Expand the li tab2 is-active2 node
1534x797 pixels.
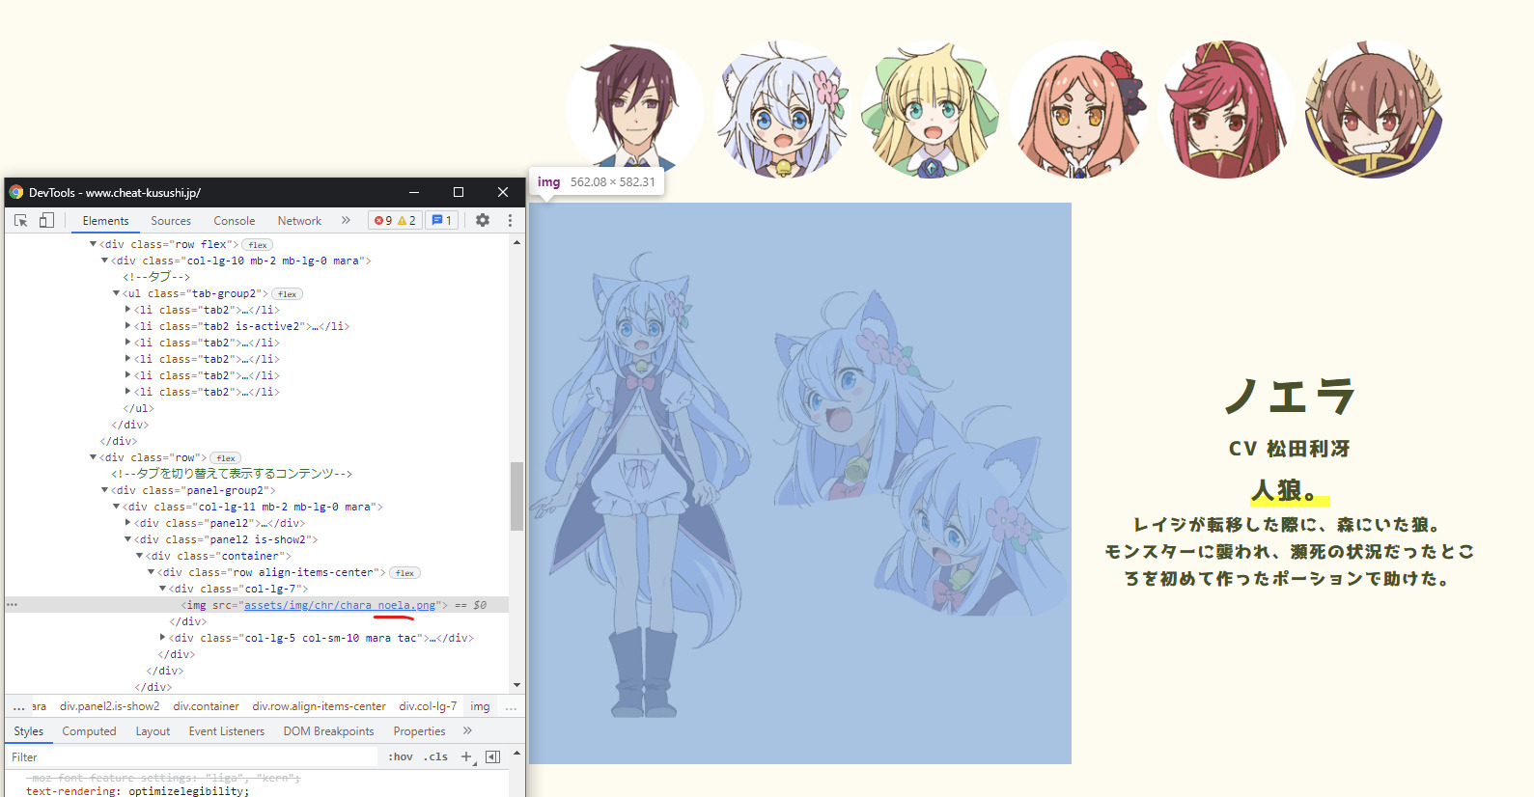[127, 326]
